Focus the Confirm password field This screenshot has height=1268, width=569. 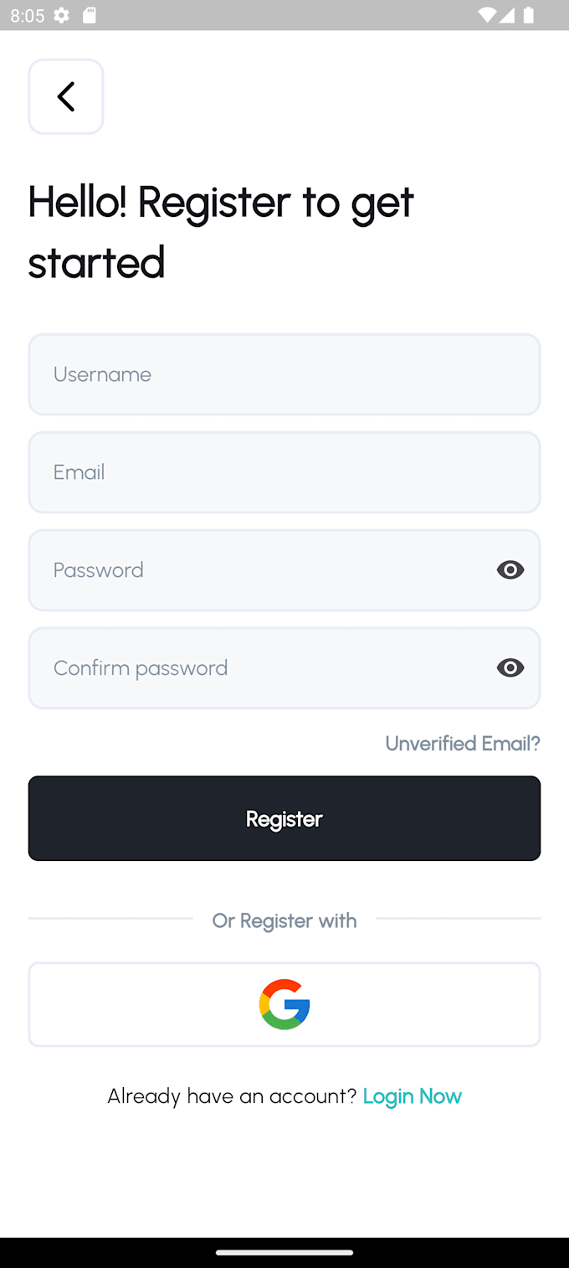click(x=251, y=668)
